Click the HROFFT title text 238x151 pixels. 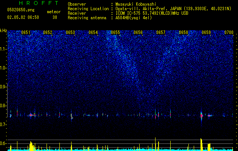[x=39, y=3]
